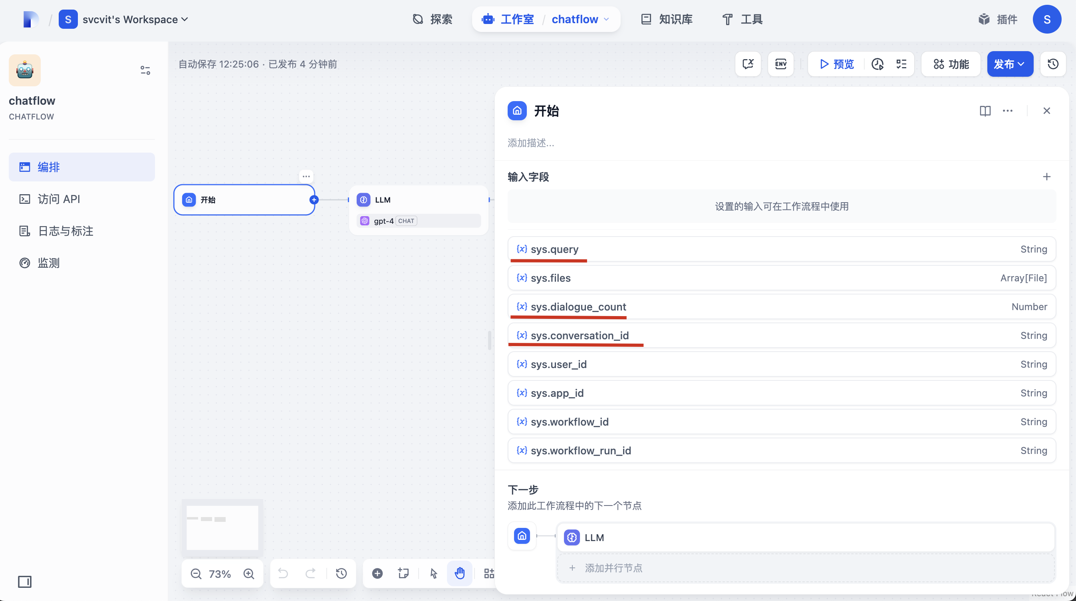The width and height of the screenshot is (1076, 601).
Task: Toggle undo in the canvas toolbar
Action: (283, 573)
